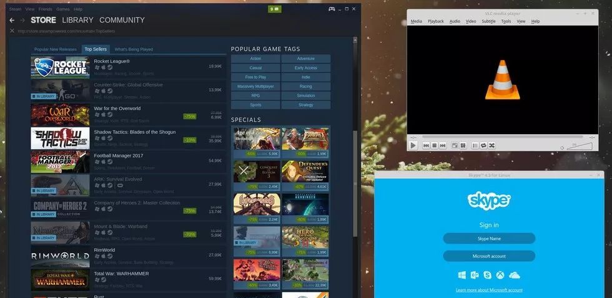The width and height of the screenshot is (612, 298).
Task: Switch to What's Being Played tab
Action: [134, 49]
